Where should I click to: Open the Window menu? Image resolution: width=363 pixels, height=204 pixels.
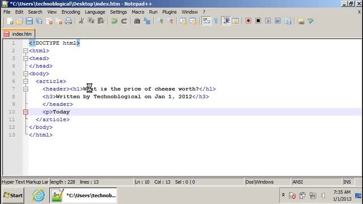pyautogui.click(x=189, y=12)
